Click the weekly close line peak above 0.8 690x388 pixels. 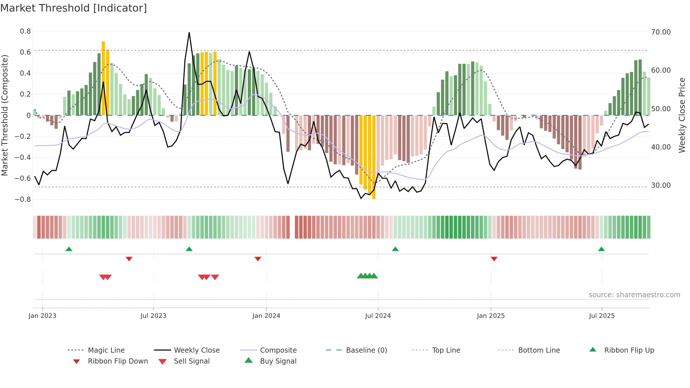(189, 32)
